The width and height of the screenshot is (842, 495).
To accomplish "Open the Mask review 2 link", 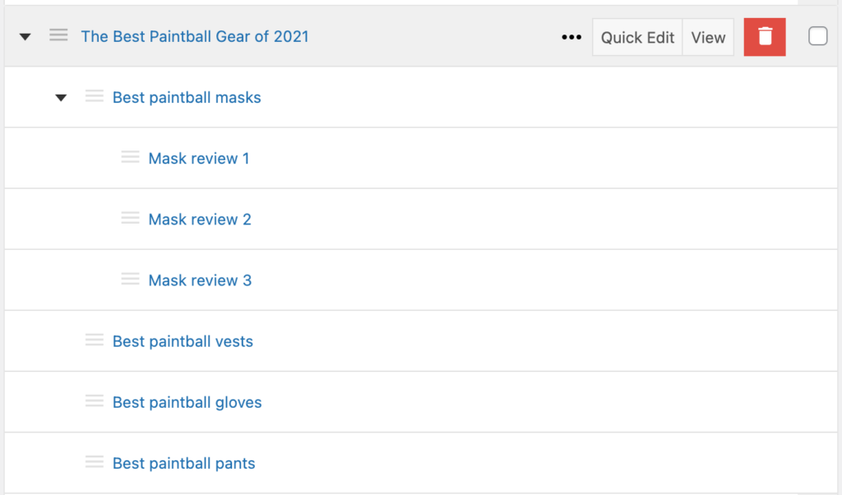I will (x=200, y=220).
